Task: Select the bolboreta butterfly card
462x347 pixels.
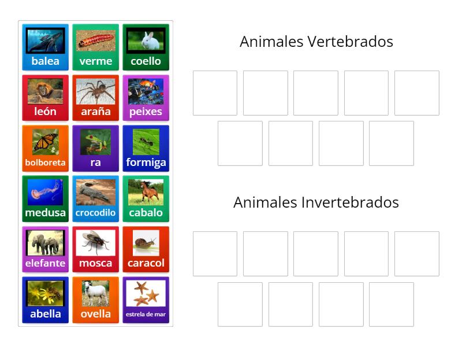Action: coord(46,148)
